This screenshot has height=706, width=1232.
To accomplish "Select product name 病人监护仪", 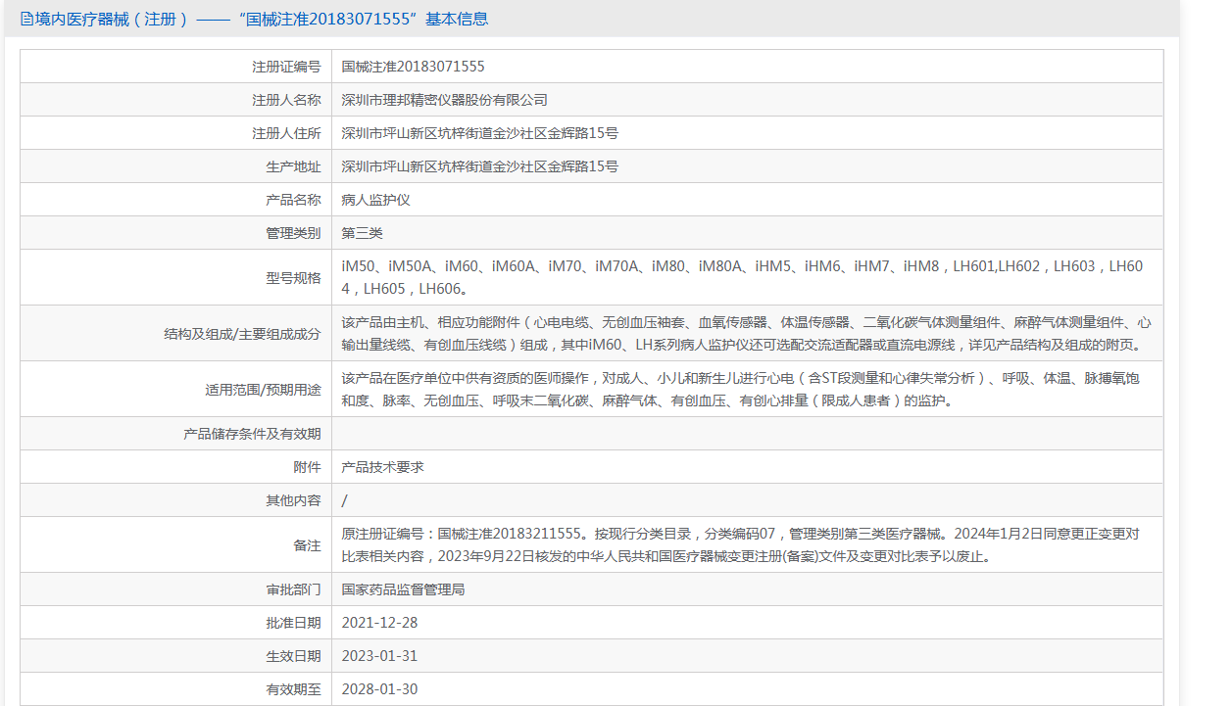I will point(375,200).
